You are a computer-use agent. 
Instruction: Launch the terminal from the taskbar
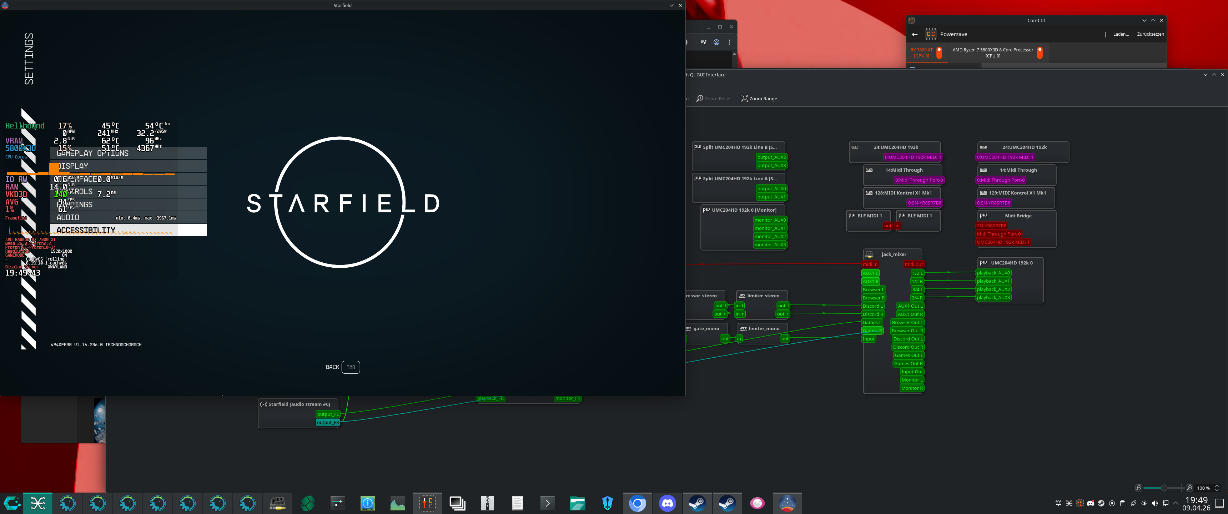click(547, 503)
